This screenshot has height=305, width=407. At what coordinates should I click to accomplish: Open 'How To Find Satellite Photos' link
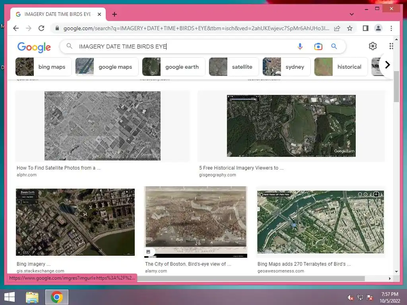pos(59,168)
